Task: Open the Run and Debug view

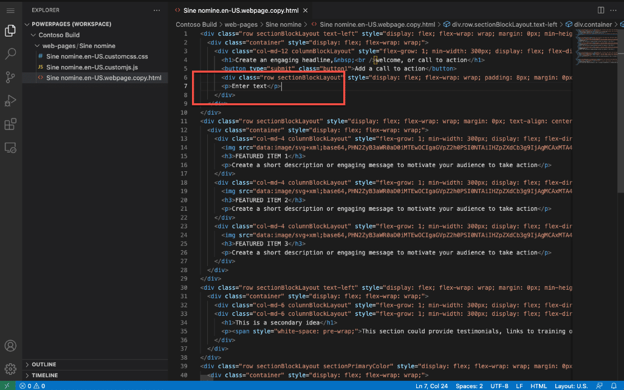Action: pyautogui.click(x=10, y=101)
